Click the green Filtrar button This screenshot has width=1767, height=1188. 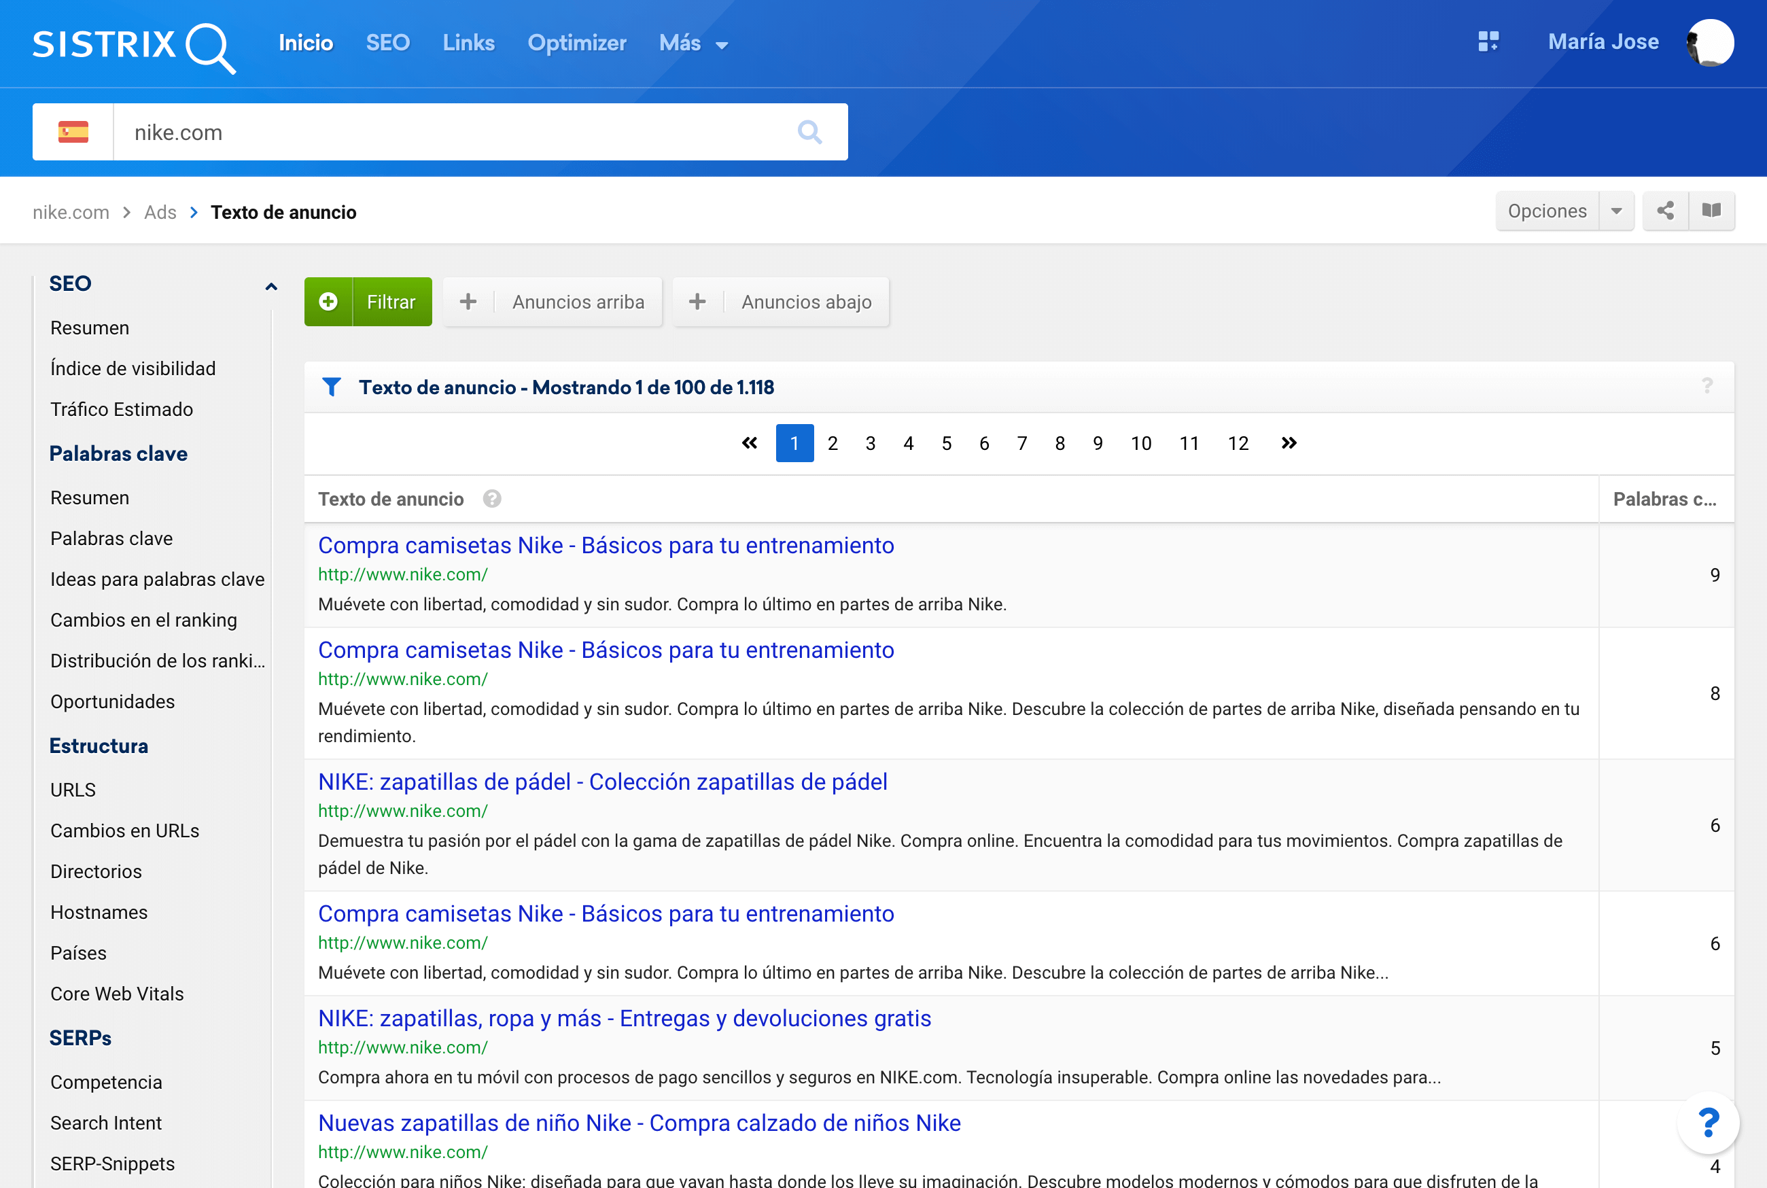[368, 302]
